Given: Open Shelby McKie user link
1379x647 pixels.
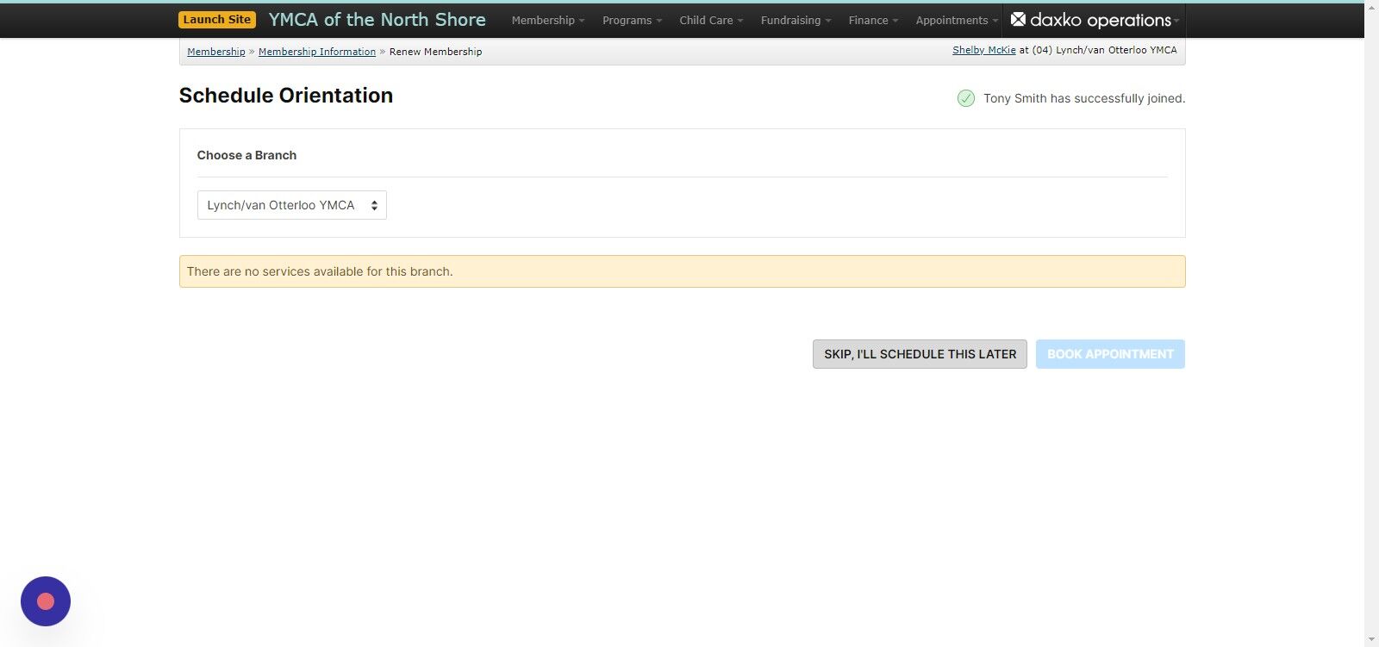Looking at the screenshot, I should click(x=984, y=50).
